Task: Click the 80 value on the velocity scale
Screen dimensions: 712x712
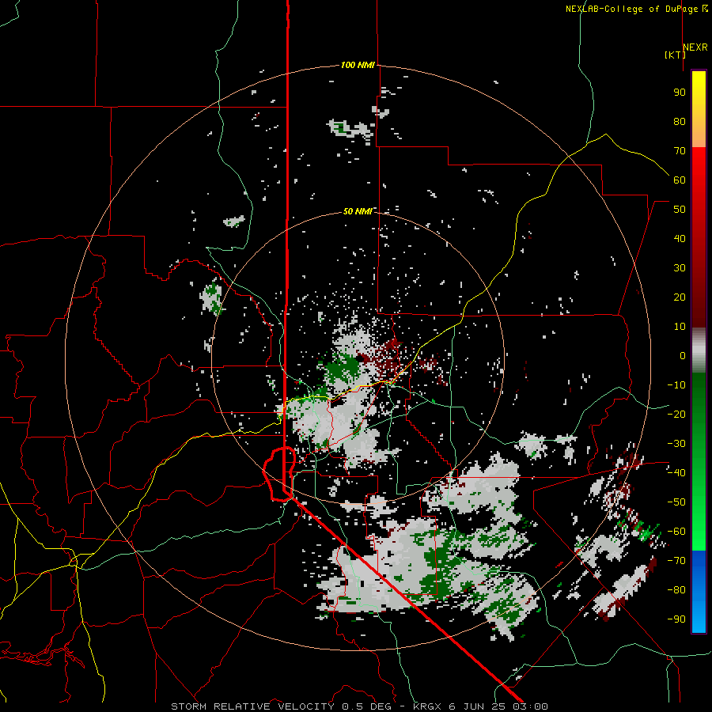Action: point(680,122)
